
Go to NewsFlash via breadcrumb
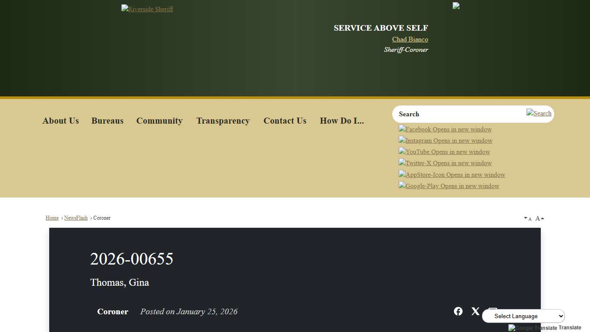coord(76,217)
